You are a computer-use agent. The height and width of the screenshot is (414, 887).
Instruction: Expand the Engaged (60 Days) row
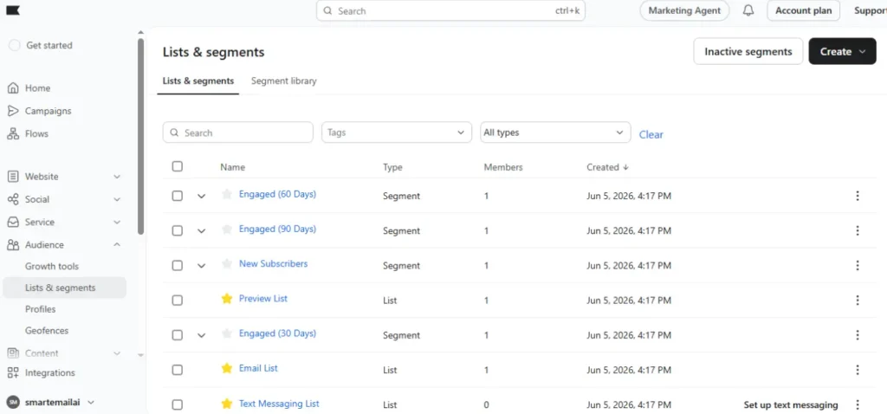(201, 197)
